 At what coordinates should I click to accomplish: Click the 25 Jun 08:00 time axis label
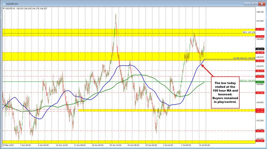coord(133,145)
